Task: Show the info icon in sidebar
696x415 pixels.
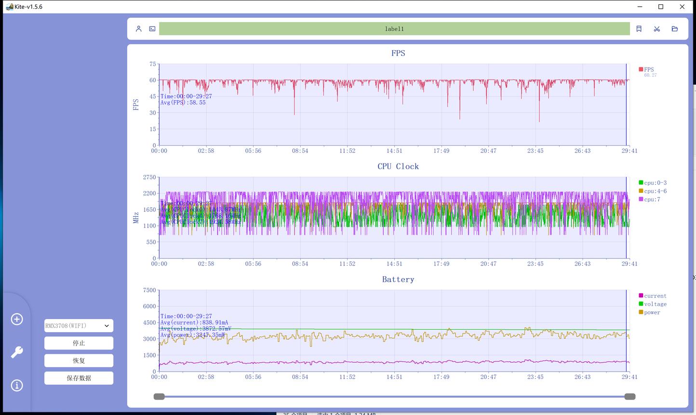Action: pyautogui.click(x=17, y=385)
